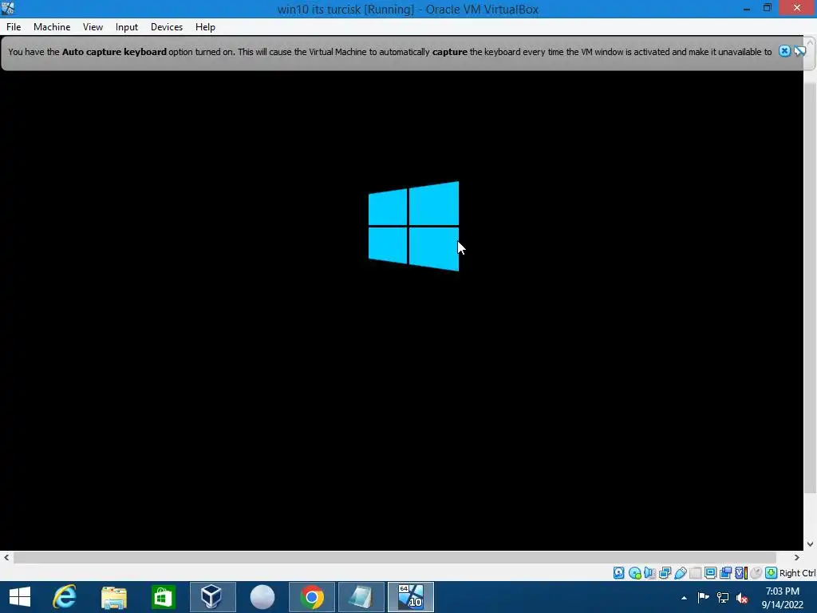Click the USB devices indicator
817x613 pixels.
(x=680, y=573)
